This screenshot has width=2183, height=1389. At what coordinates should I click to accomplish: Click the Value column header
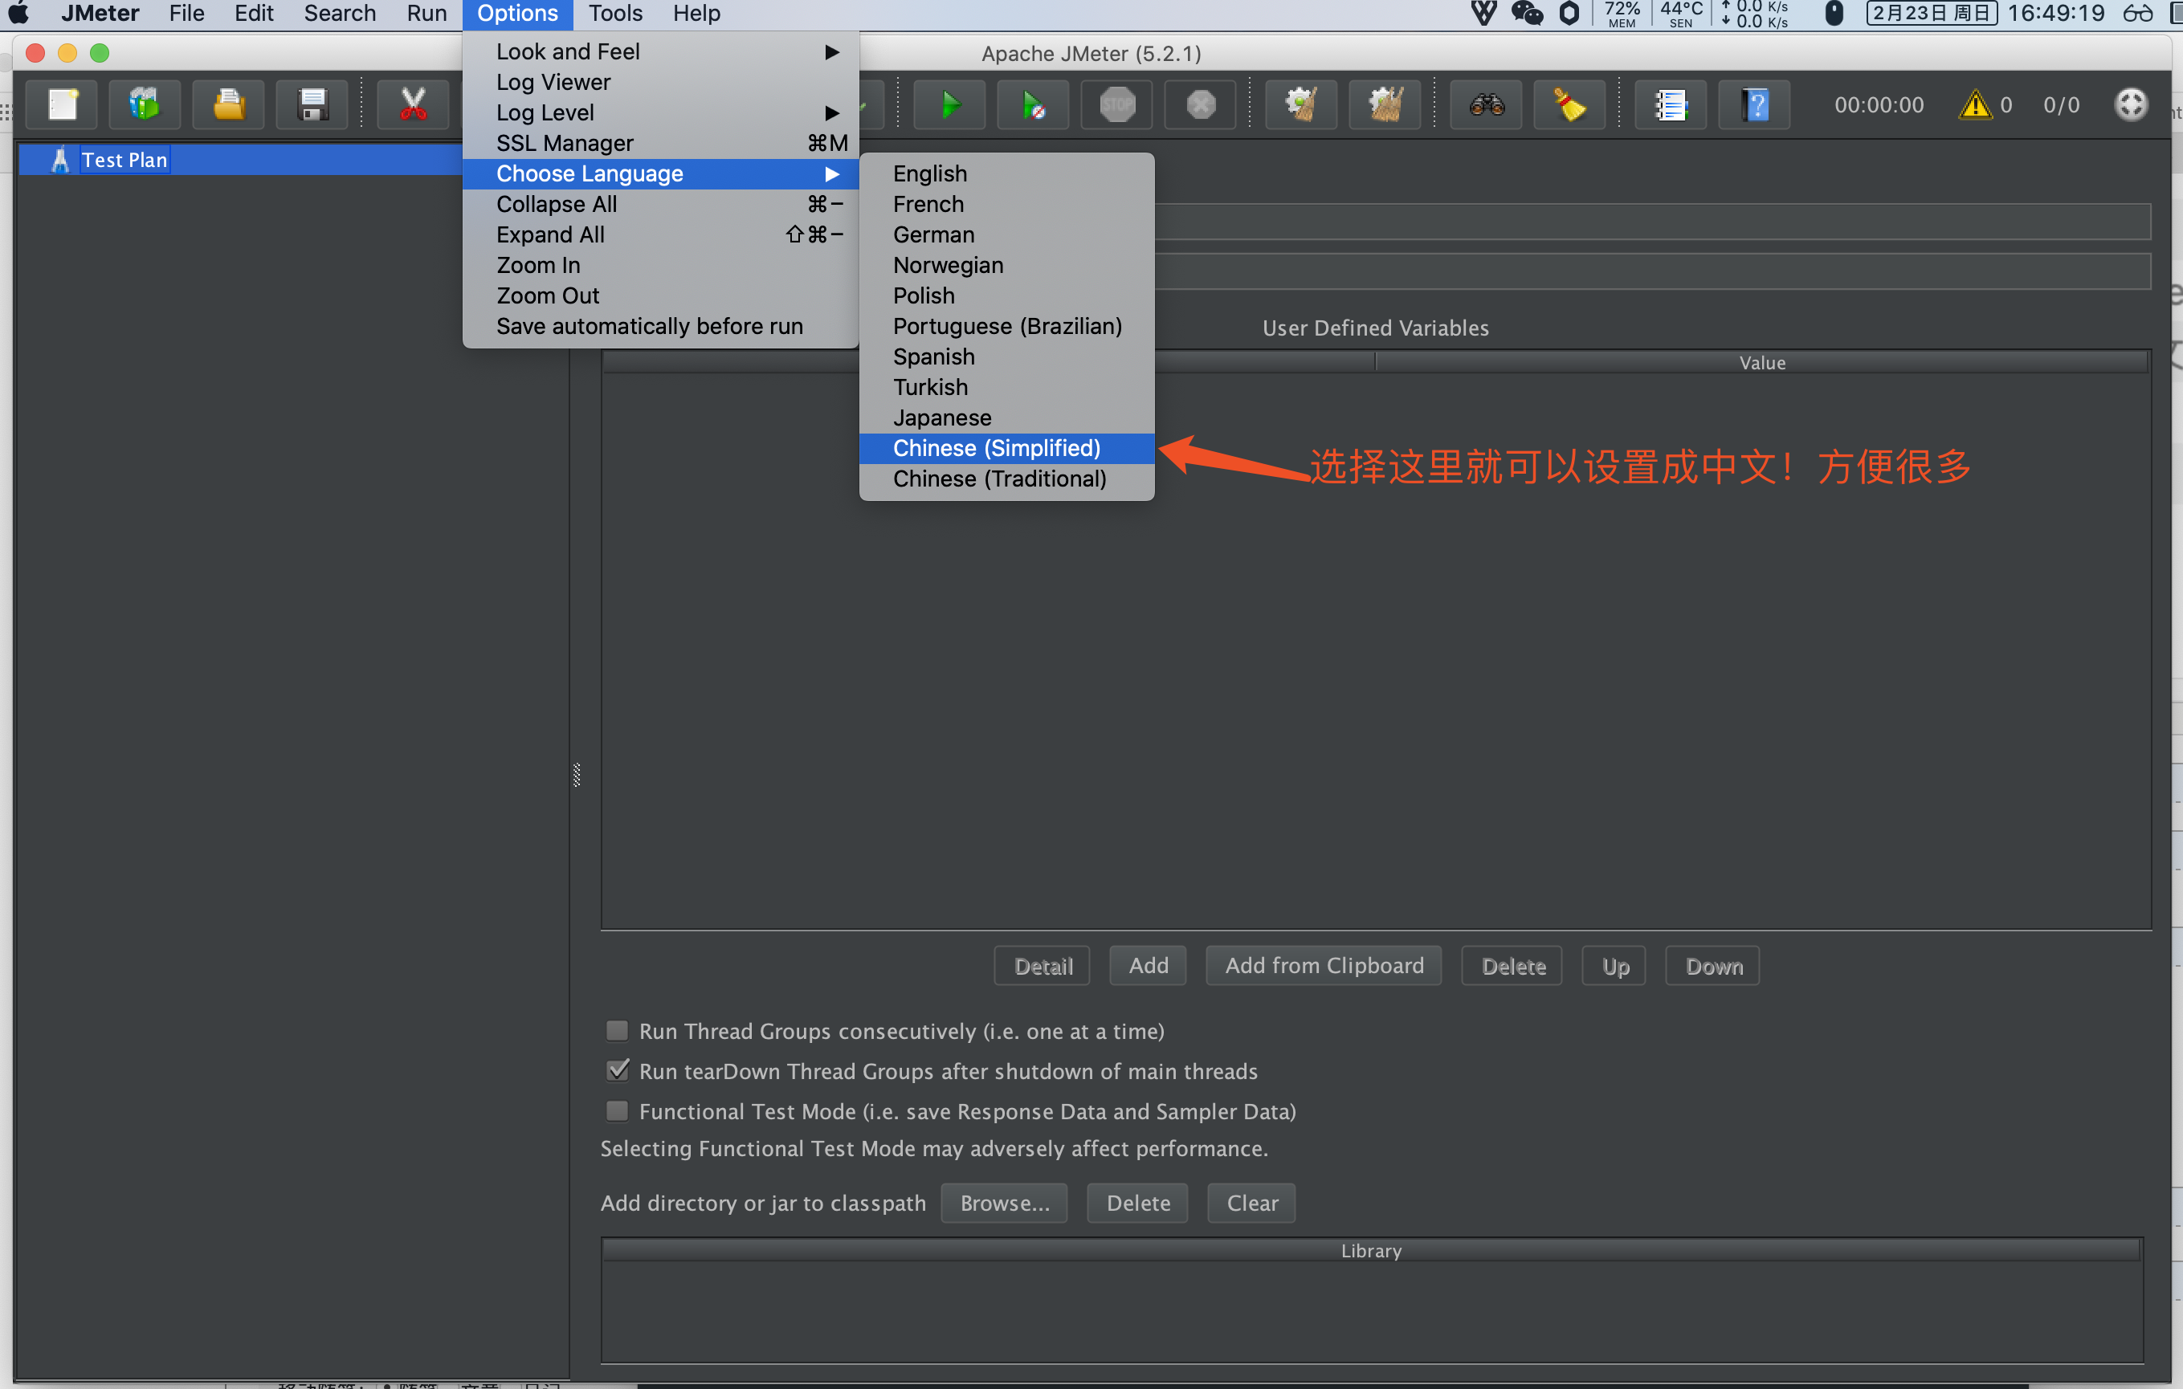click(1761, 364)
